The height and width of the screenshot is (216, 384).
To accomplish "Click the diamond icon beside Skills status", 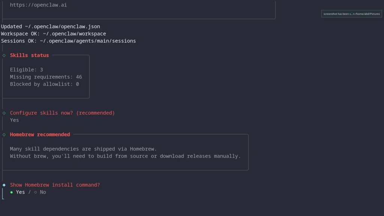I will click(x=4, y=55).
